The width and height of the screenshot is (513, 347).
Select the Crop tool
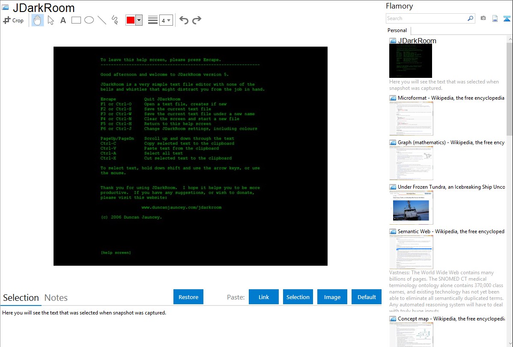[13, 20]
